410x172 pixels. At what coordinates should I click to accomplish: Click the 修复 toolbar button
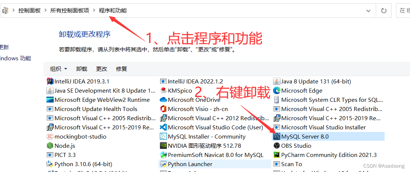[121, 69]
